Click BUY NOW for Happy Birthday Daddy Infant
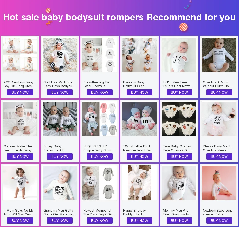239x227 pixels. (140, 221)
